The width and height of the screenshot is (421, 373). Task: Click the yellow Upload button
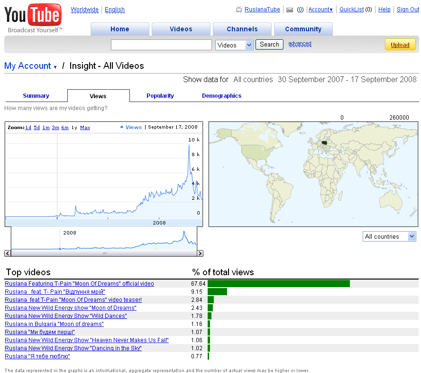400,45
